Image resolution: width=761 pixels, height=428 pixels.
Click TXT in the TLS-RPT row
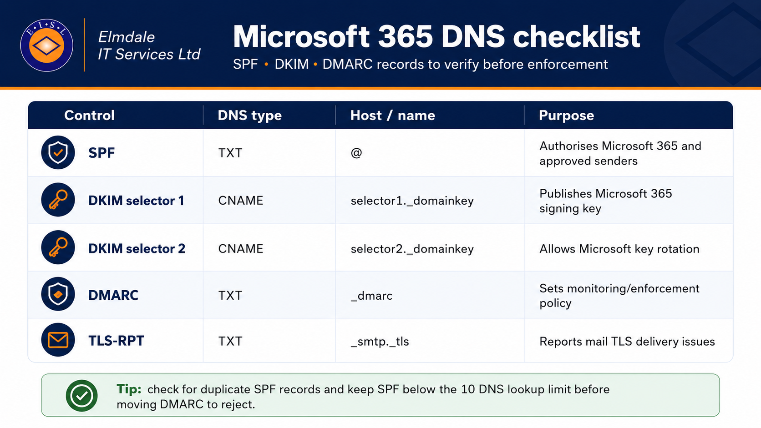click(230, 341)
